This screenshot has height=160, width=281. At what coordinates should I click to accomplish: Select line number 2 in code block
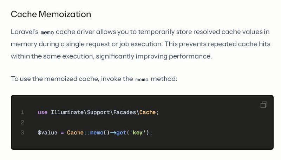click(x=22, y=122)
